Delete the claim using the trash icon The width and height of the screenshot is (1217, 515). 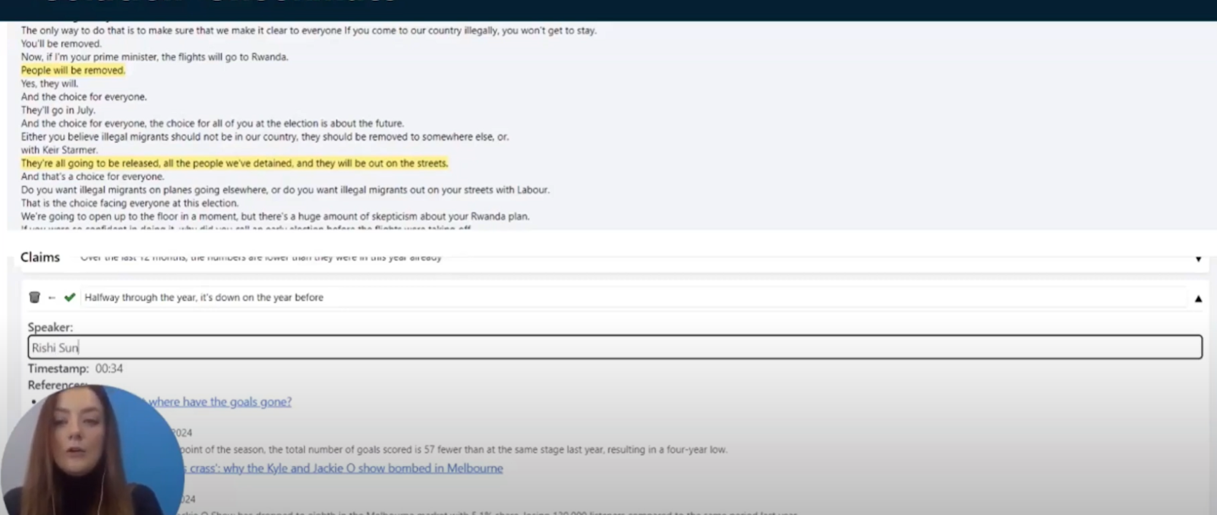coord(34,297)
